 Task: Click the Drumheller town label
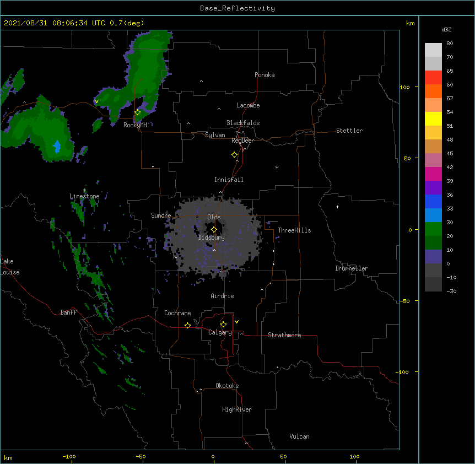click(352, 268)
